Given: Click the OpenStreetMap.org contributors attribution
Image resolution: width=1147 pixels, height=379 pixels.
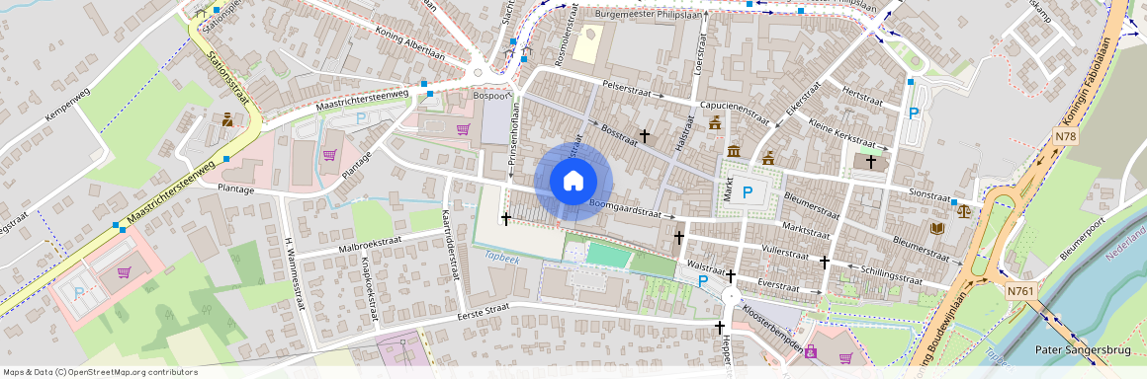Looking at the screenshot, I should (x=133, y=372).
